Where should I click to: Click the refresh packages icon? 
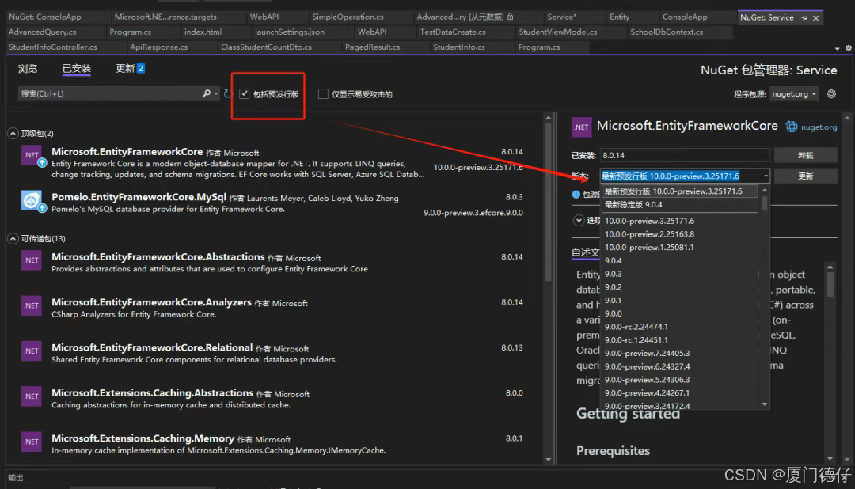[228, 94]
